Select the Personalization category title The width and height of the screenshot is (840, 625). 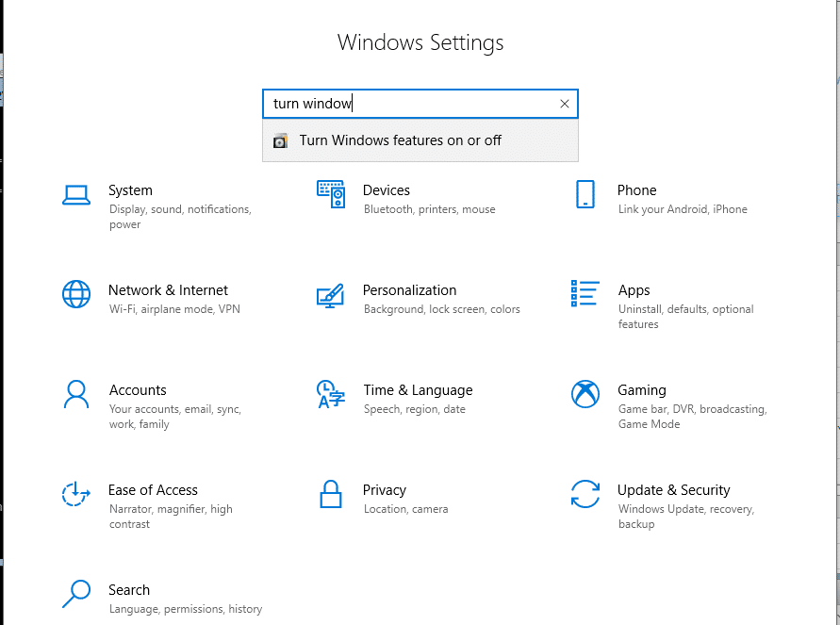(x=409, y=290)
